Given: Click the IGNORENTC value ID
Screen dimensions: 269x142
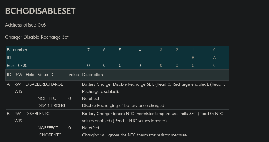Looking at the screenshot, I should click(49, 135).
